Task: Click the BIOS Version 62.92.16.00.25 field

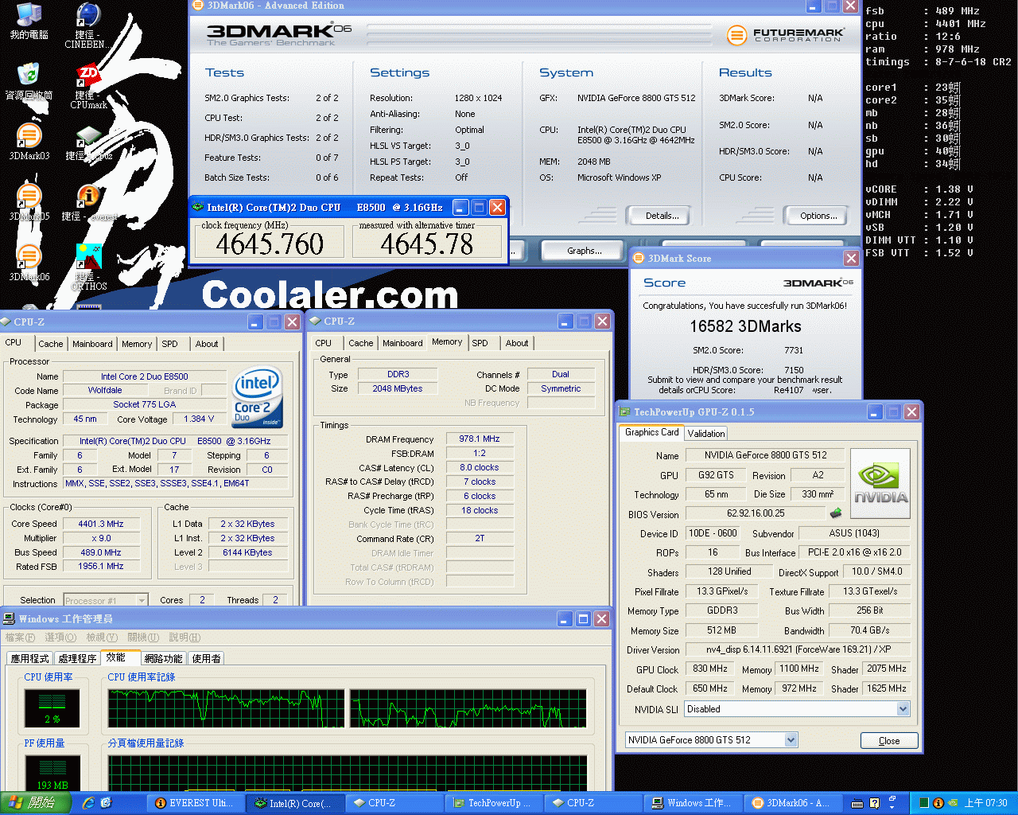Action: pos(756,513)
